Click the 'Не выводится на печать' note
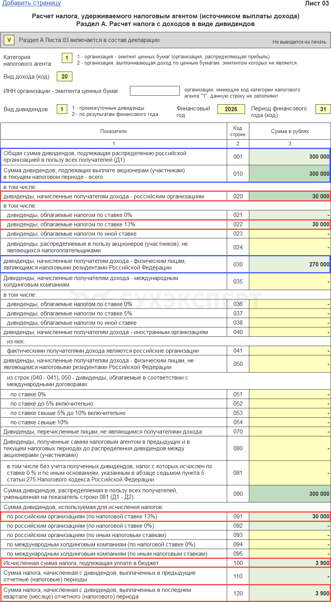Viewport: 331px width, 602px height. click(x=299, y=42)
